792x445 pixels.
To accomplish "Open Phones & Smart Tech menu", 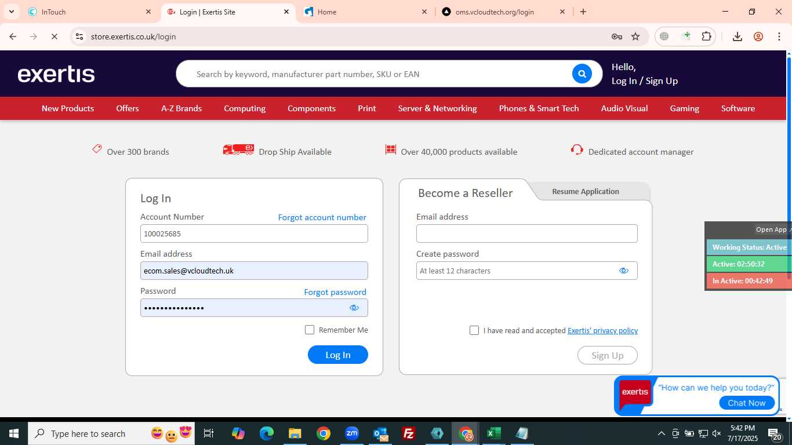I will (539, 108).
